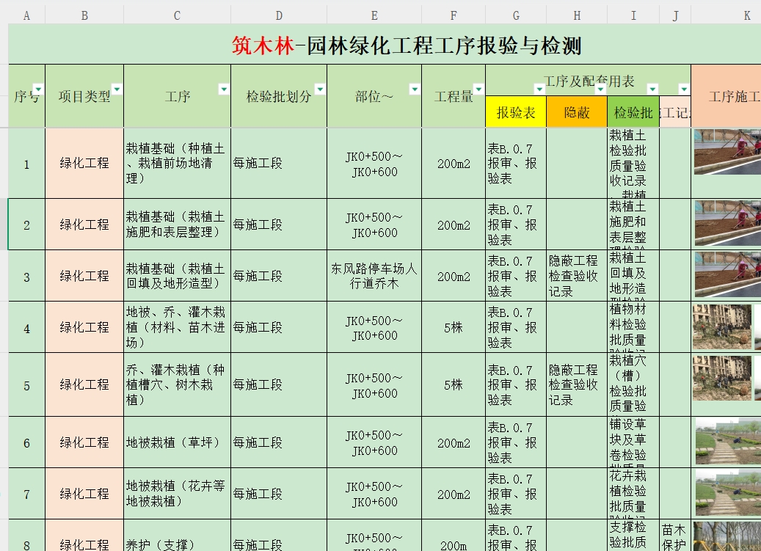
Task: Select cell 栽植基础（栽植土回填及地形造型）
Action: coord(177,276)
